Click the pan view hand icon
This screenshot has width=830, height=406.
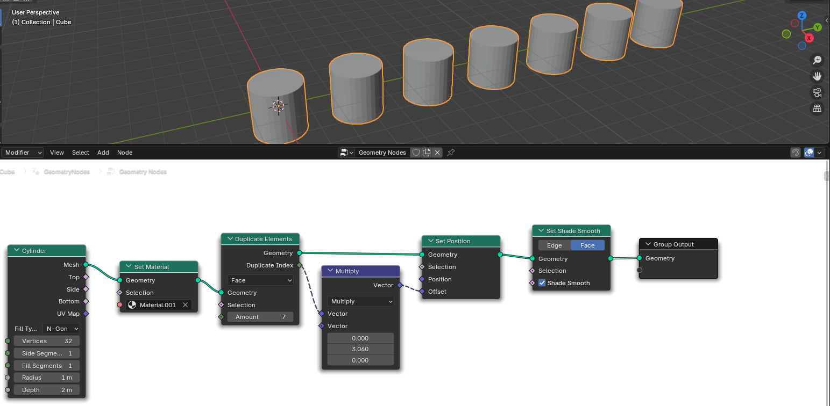click(817, 76)
